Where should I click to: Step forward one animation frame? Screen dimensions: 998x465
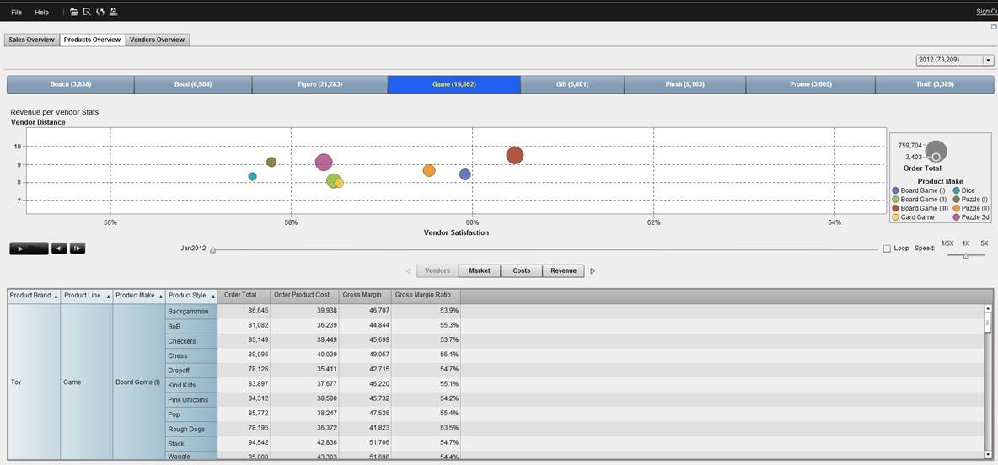pos(77,249)
